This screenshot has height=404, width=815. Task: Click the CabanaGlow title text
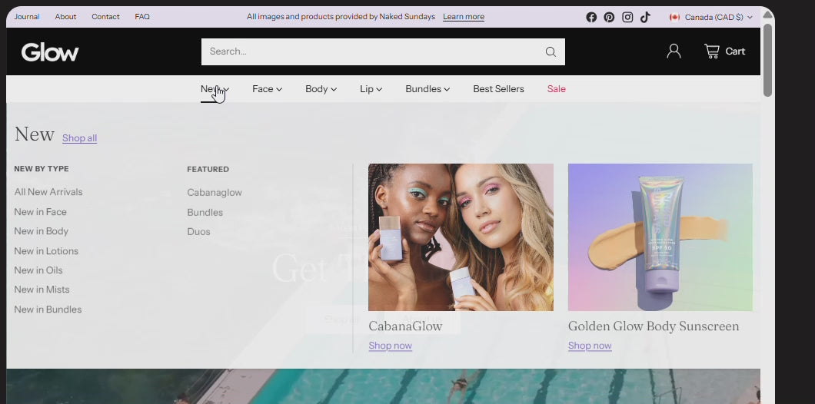405,326
